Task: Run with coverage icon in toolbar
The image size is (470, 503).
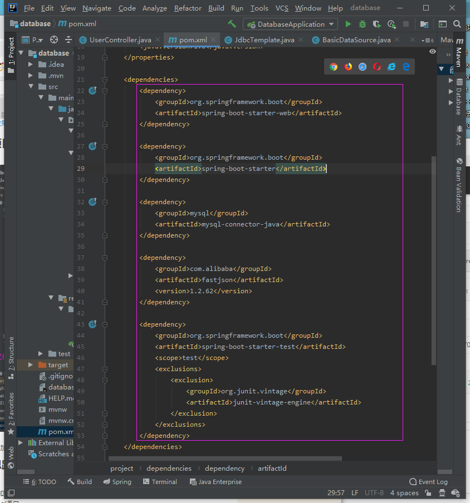Action: pyautogui.click(x=377, y=24)
